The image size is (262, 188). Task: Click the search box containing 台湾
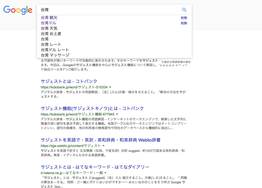tap(114, 10)
